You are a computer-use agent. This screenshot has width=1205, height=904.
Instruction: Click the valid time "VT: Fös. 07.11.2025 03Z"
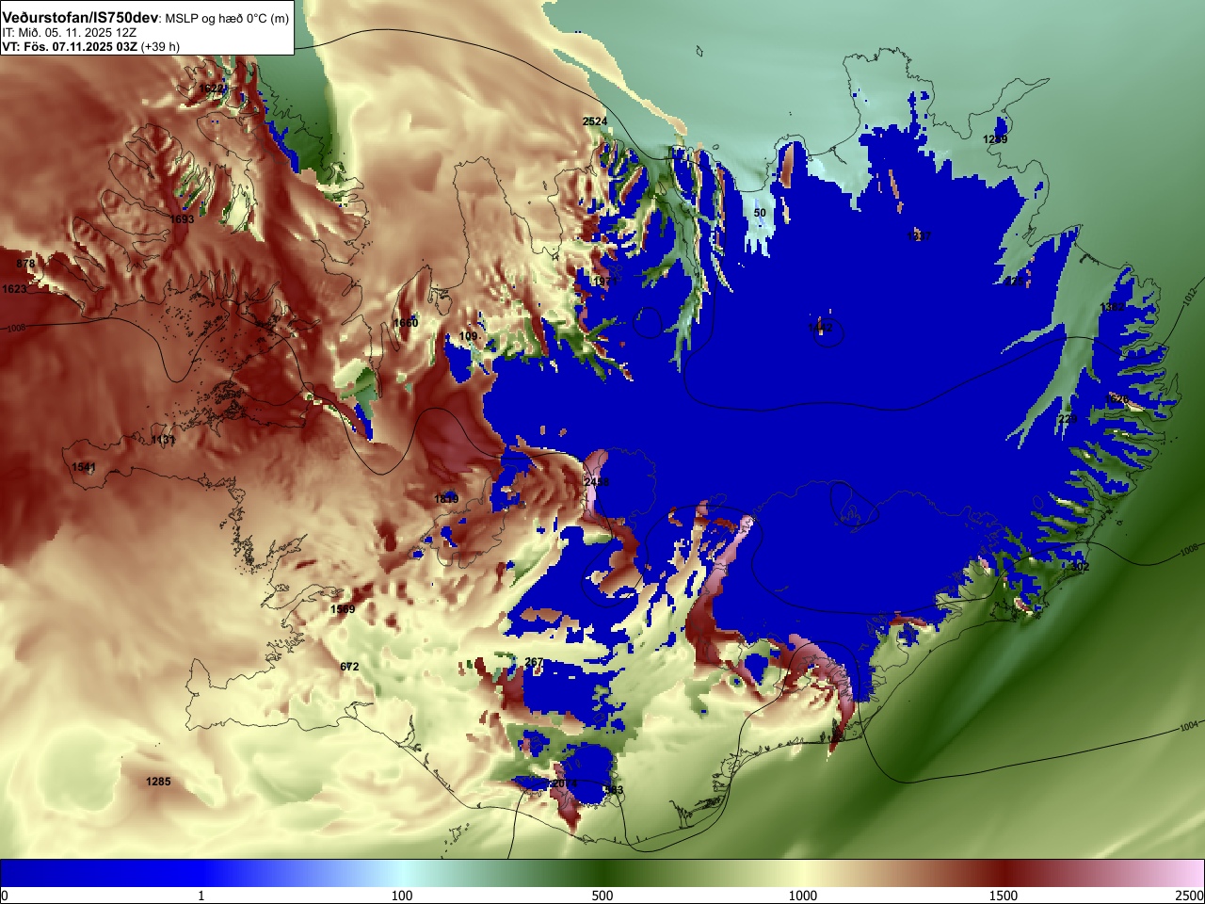(70, 46)
